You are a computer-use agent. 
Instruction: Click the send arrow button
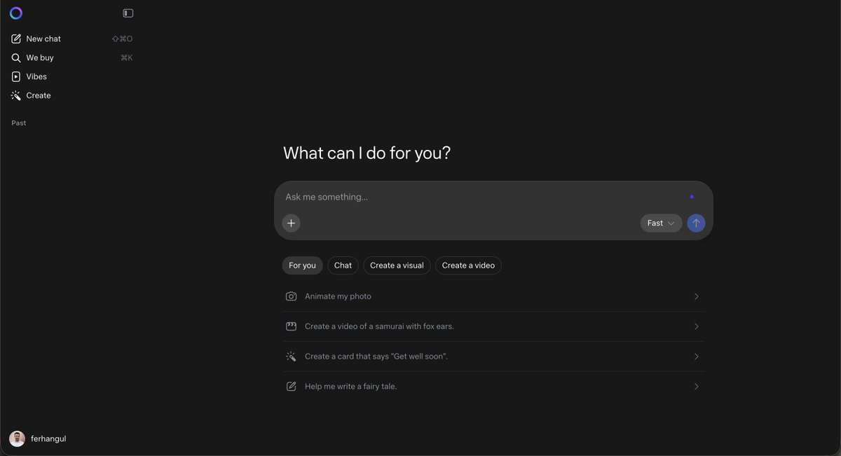point(696,223)
